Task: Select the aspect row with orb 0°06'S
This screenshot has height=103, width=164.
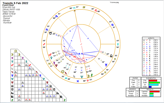Action: [x=151, y=44]
